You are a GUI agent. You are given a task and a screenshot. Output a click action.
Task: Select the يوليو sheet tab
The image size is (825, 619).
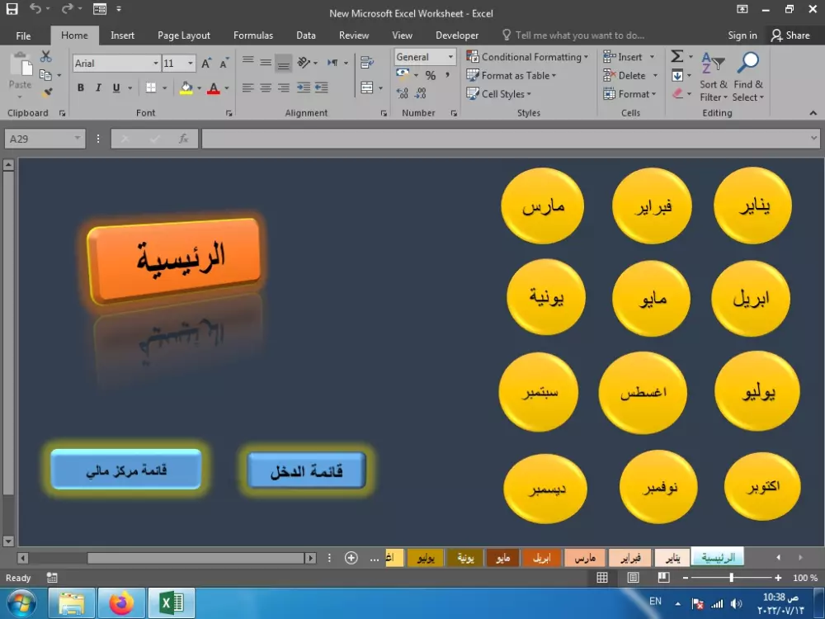point(425,557)
